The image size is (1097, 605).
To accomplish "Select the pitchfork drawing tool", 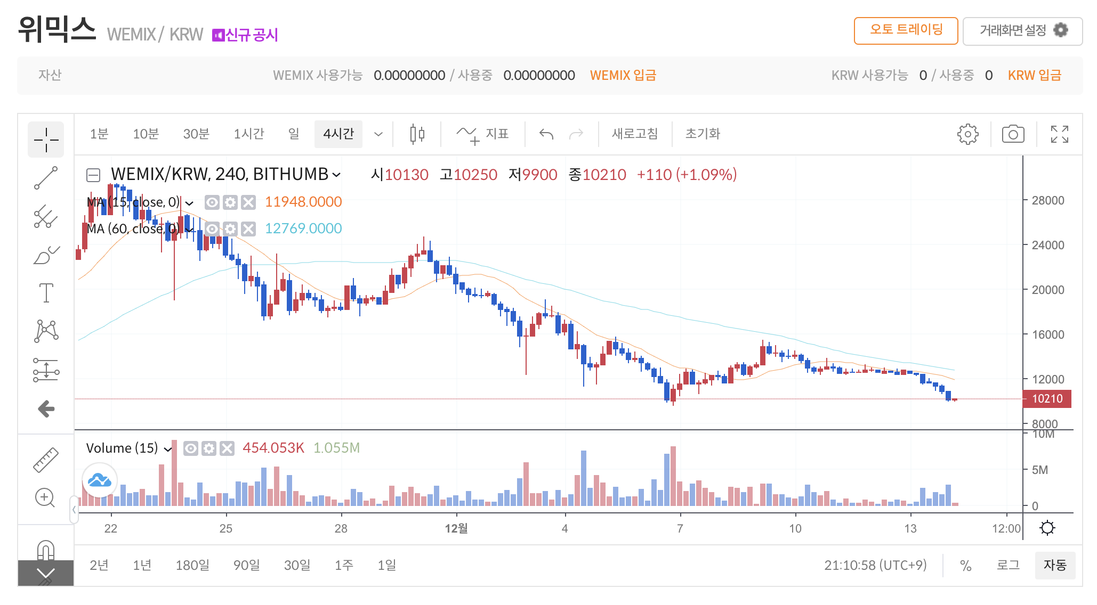I will (x=46, y=217).
